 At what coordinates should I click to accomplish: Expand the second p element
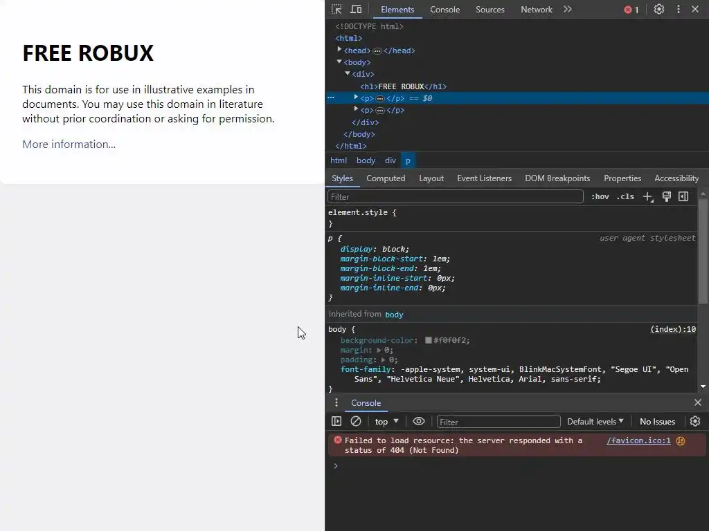pyautogui.click(x=356, y=109)
